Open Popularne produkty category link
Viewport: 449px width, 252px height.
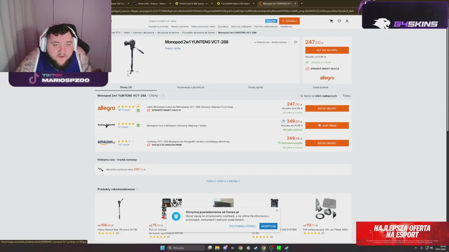159,27
